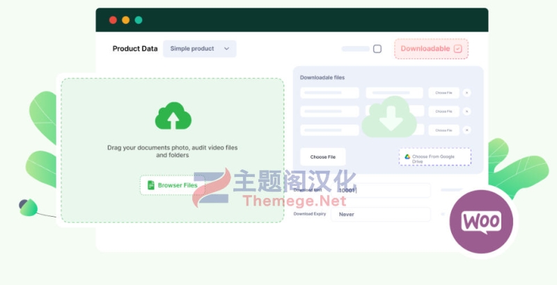Click the first row's file name field
The width and height of the screenshot is (557, 285).
pos(329,93)
